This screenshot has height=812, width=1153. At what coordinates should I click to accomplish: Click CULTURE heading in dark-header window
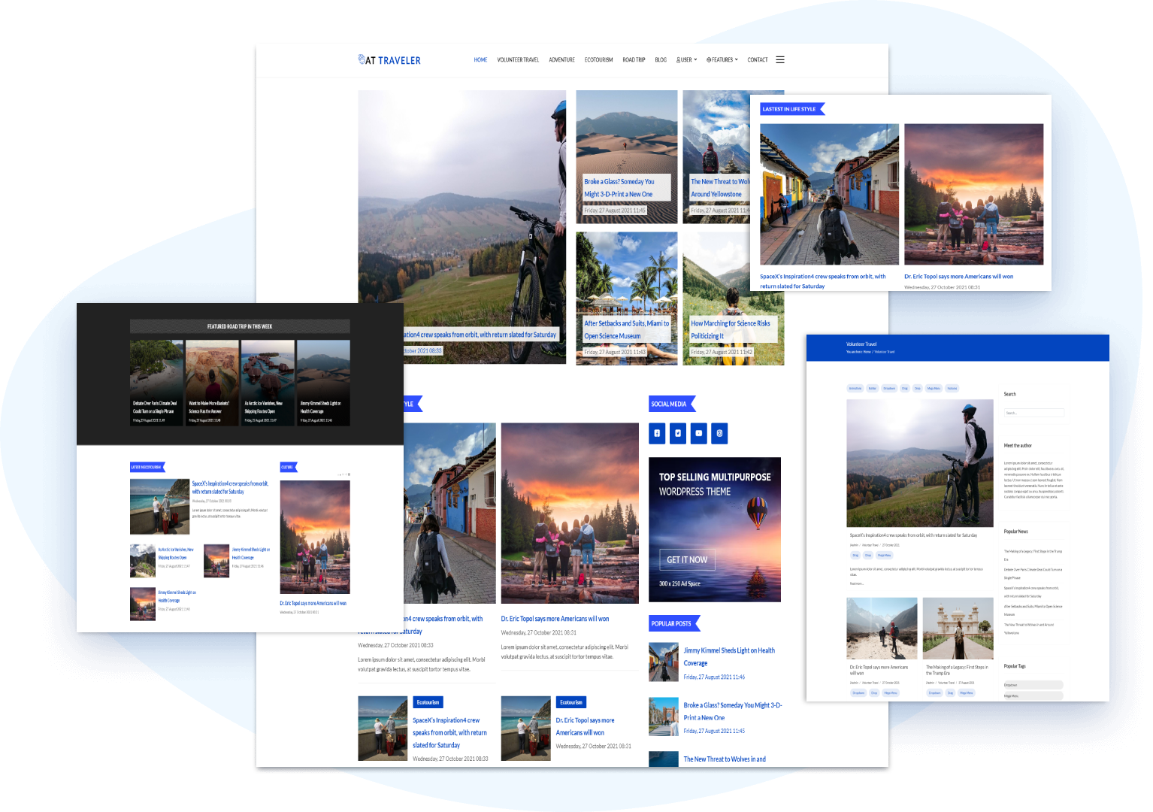(x=288, y=467)
